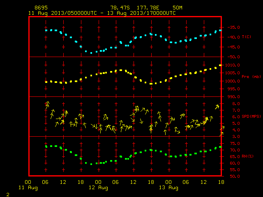Click the 13 Aug date label
This screenshot has width=263, height=197.
click(x=168, y=188)
